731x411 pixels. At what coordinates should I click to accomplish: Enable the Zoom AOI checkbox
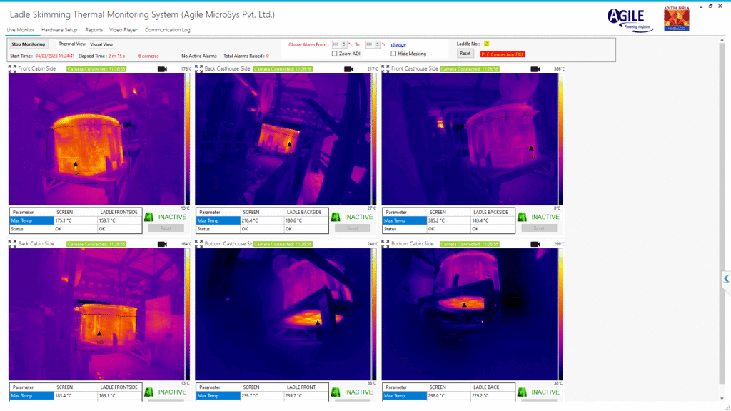pyautogui.click(x=335, y=54)
